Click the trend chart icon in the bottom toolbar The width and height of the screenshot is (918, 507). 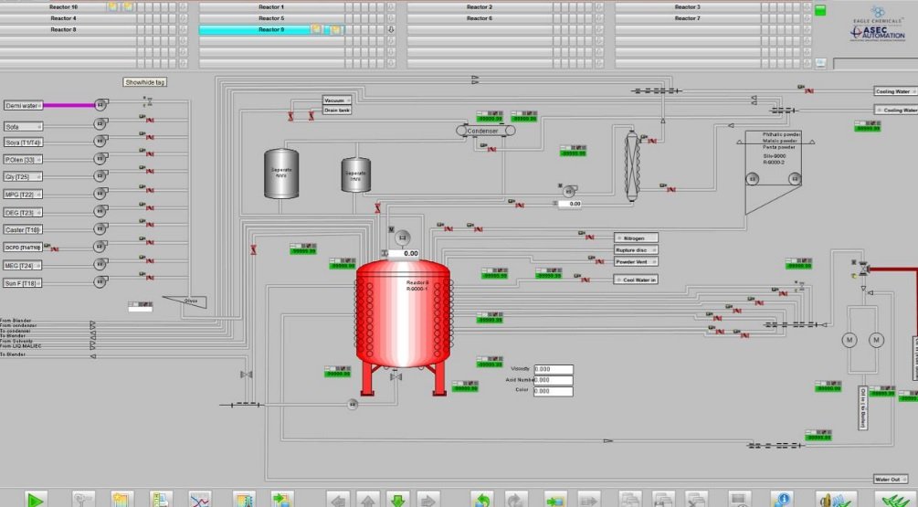coord(199,500)
